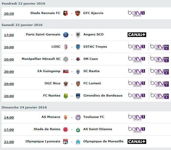Screen dimensions: 171x150
Task: Click the beIN Sports MAX 4 logo
Action: (x=160, y=47)
